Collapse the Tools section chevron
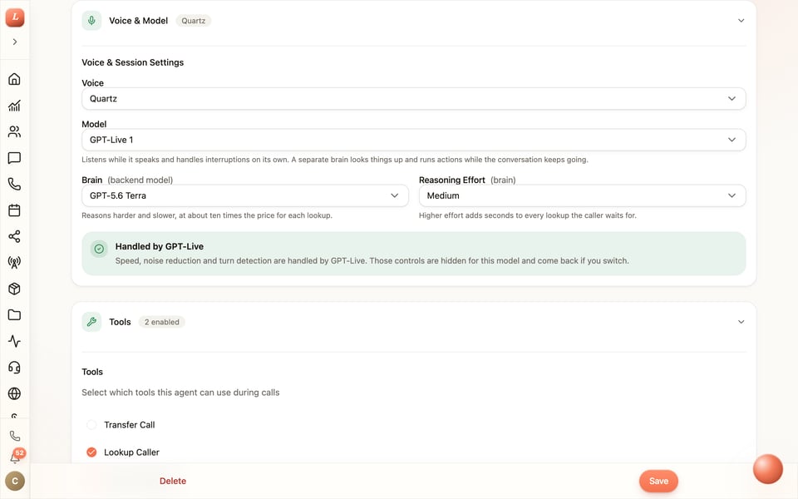The image size is (798, 499). 741,322
